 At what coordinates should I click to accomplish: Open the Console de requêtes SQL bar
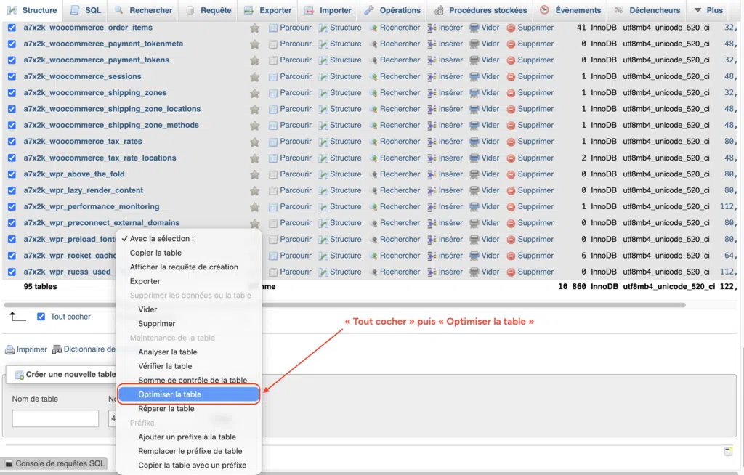54,463
